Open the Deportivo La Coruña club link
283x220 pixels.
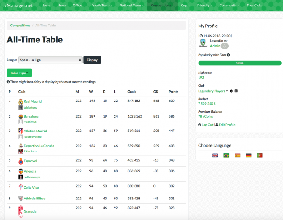click(x=39, y=146)
